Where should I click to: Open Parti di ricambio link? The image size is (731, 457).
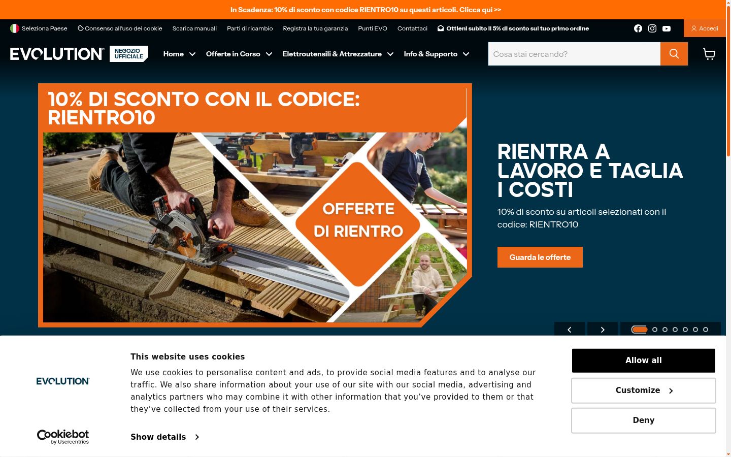click(250, 28)
